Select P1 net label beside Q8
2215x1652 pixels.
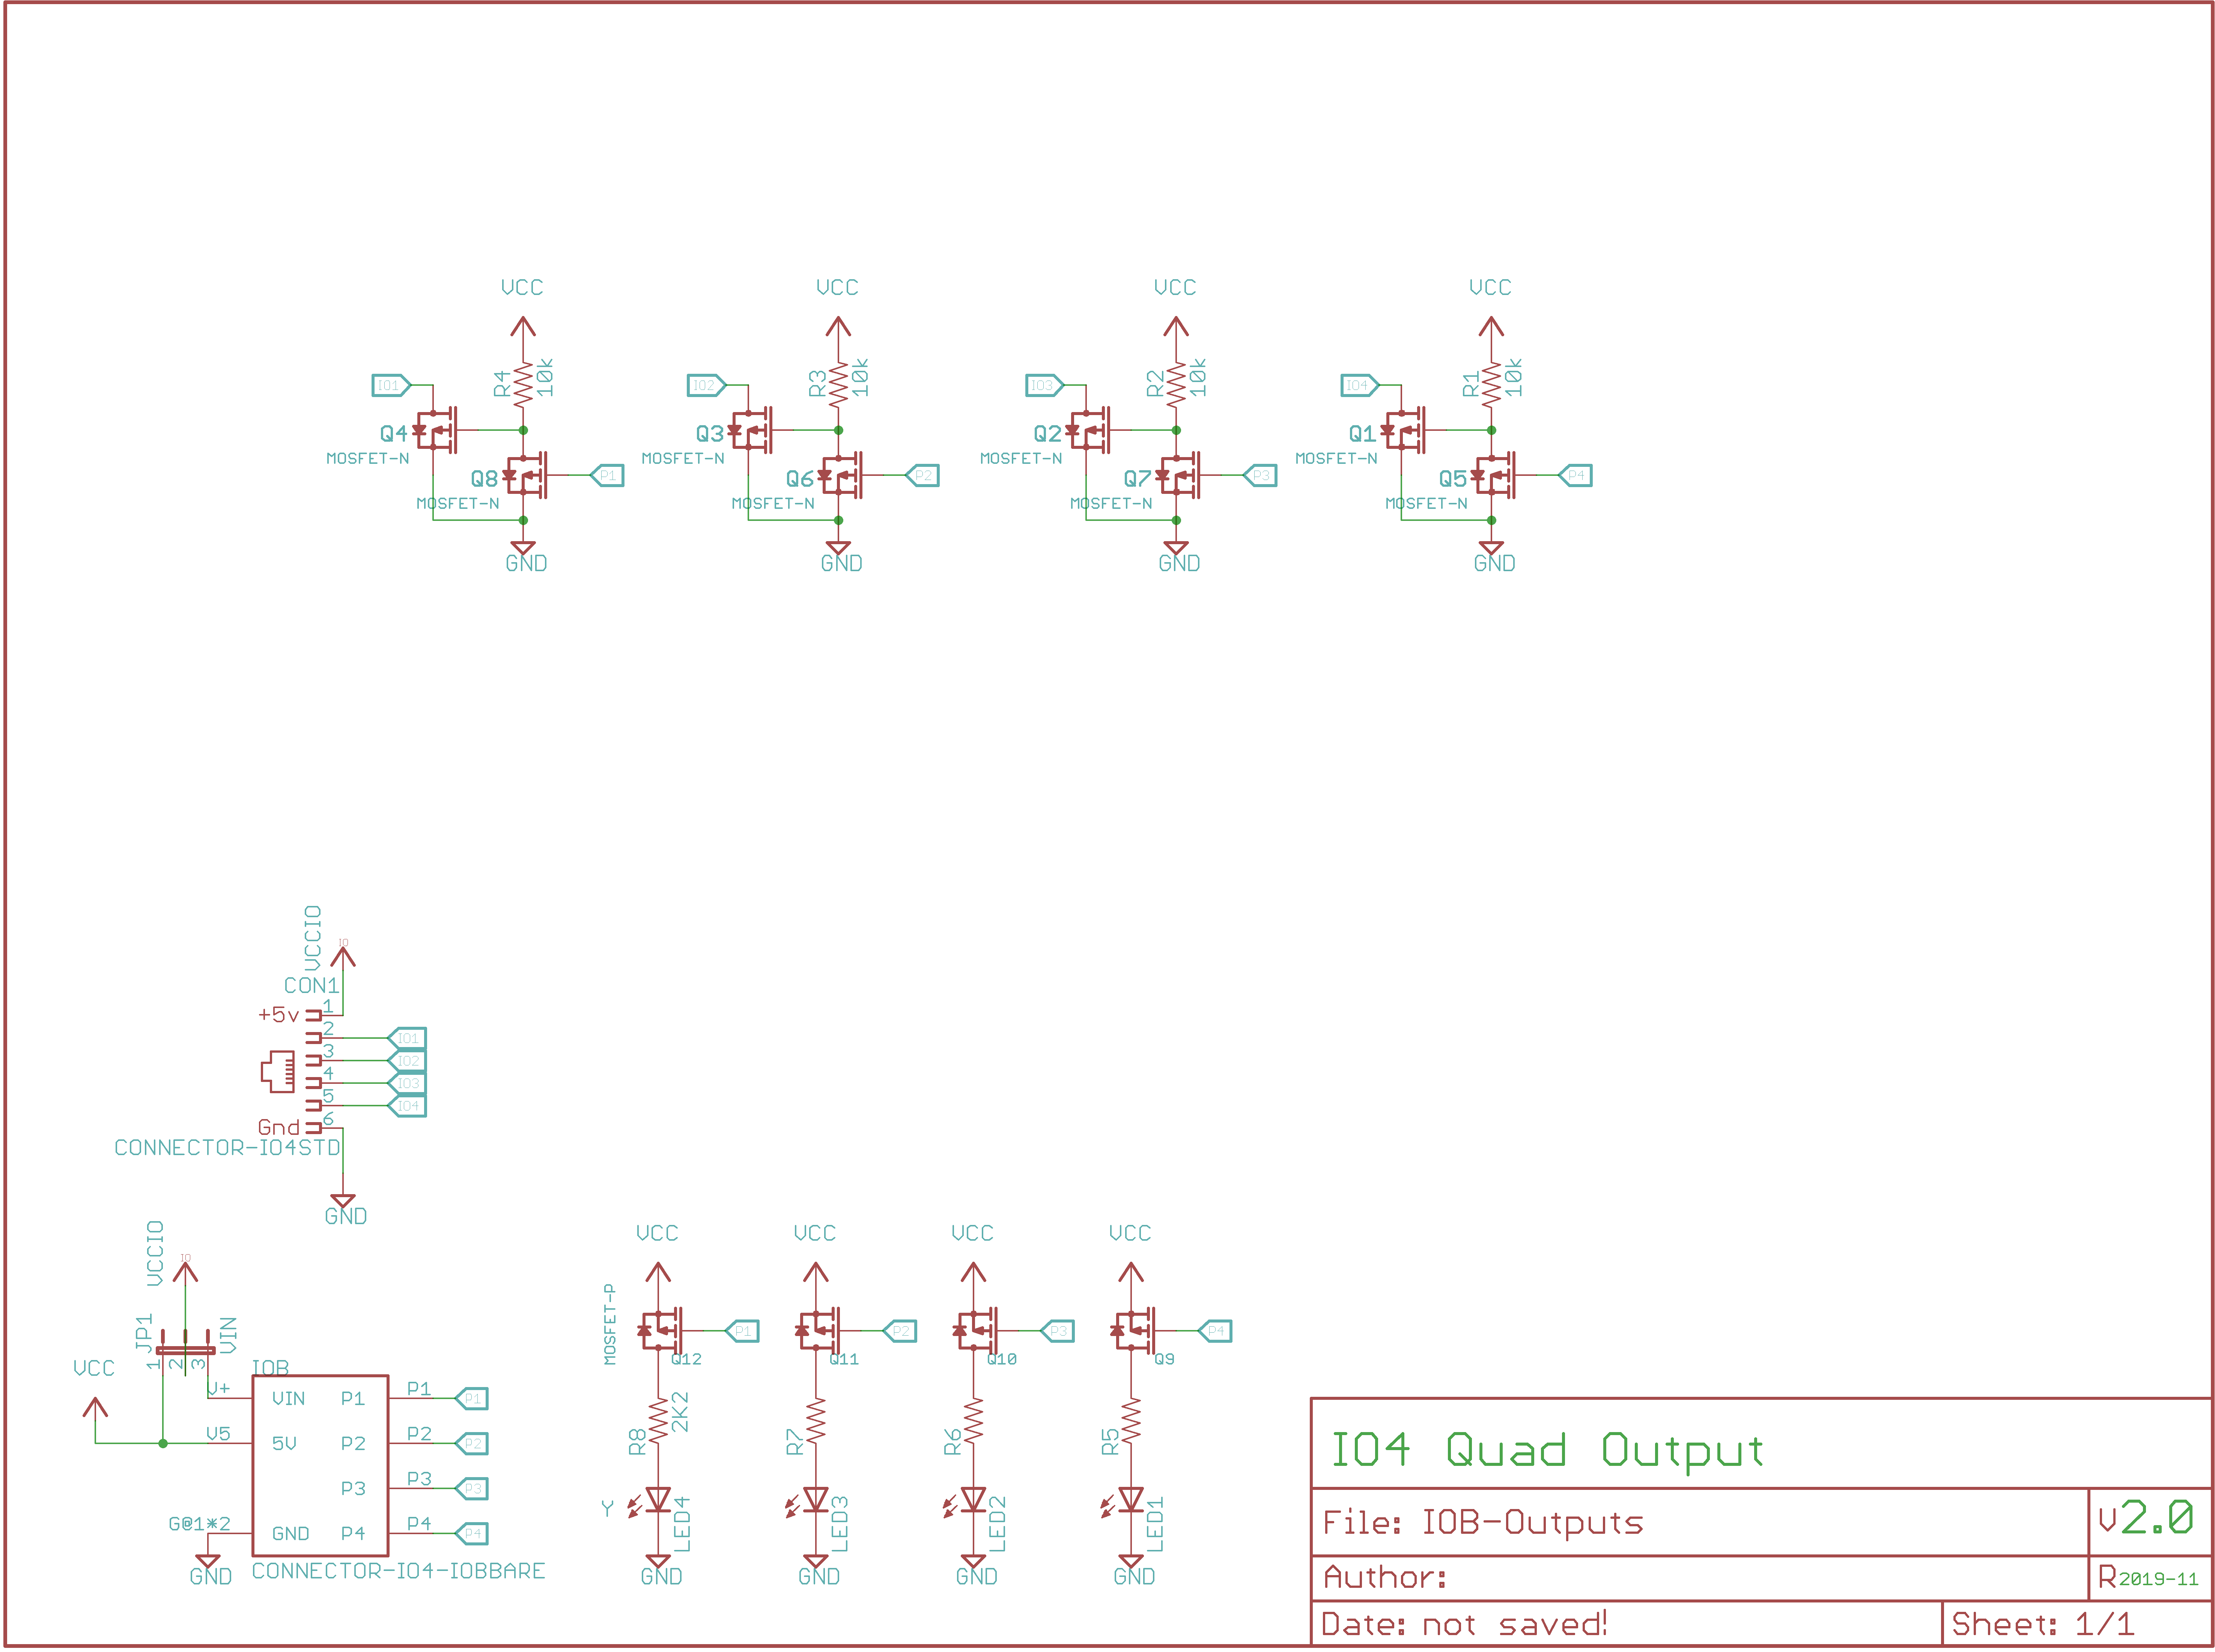(607, 476)
